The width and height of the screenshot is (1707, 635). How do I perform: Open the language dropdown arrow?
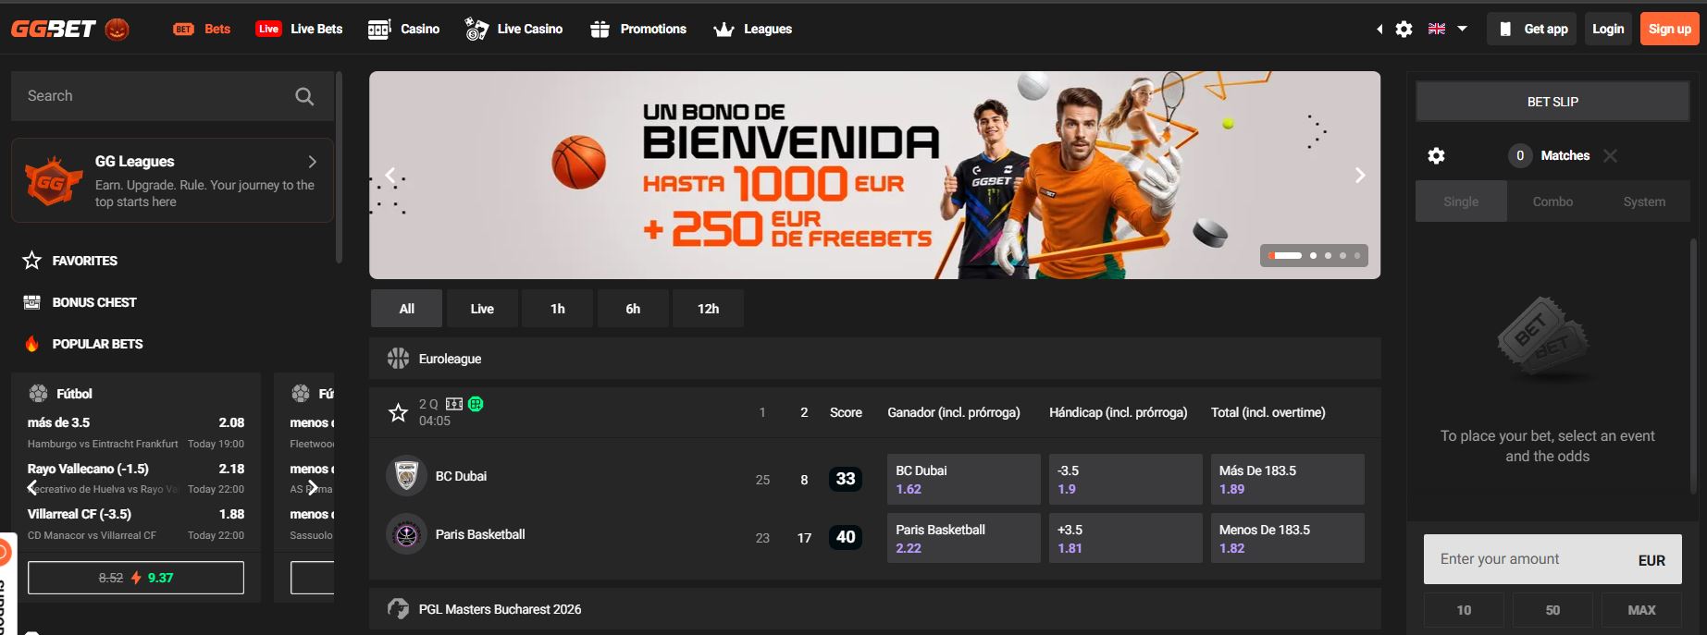point(1462,29)
